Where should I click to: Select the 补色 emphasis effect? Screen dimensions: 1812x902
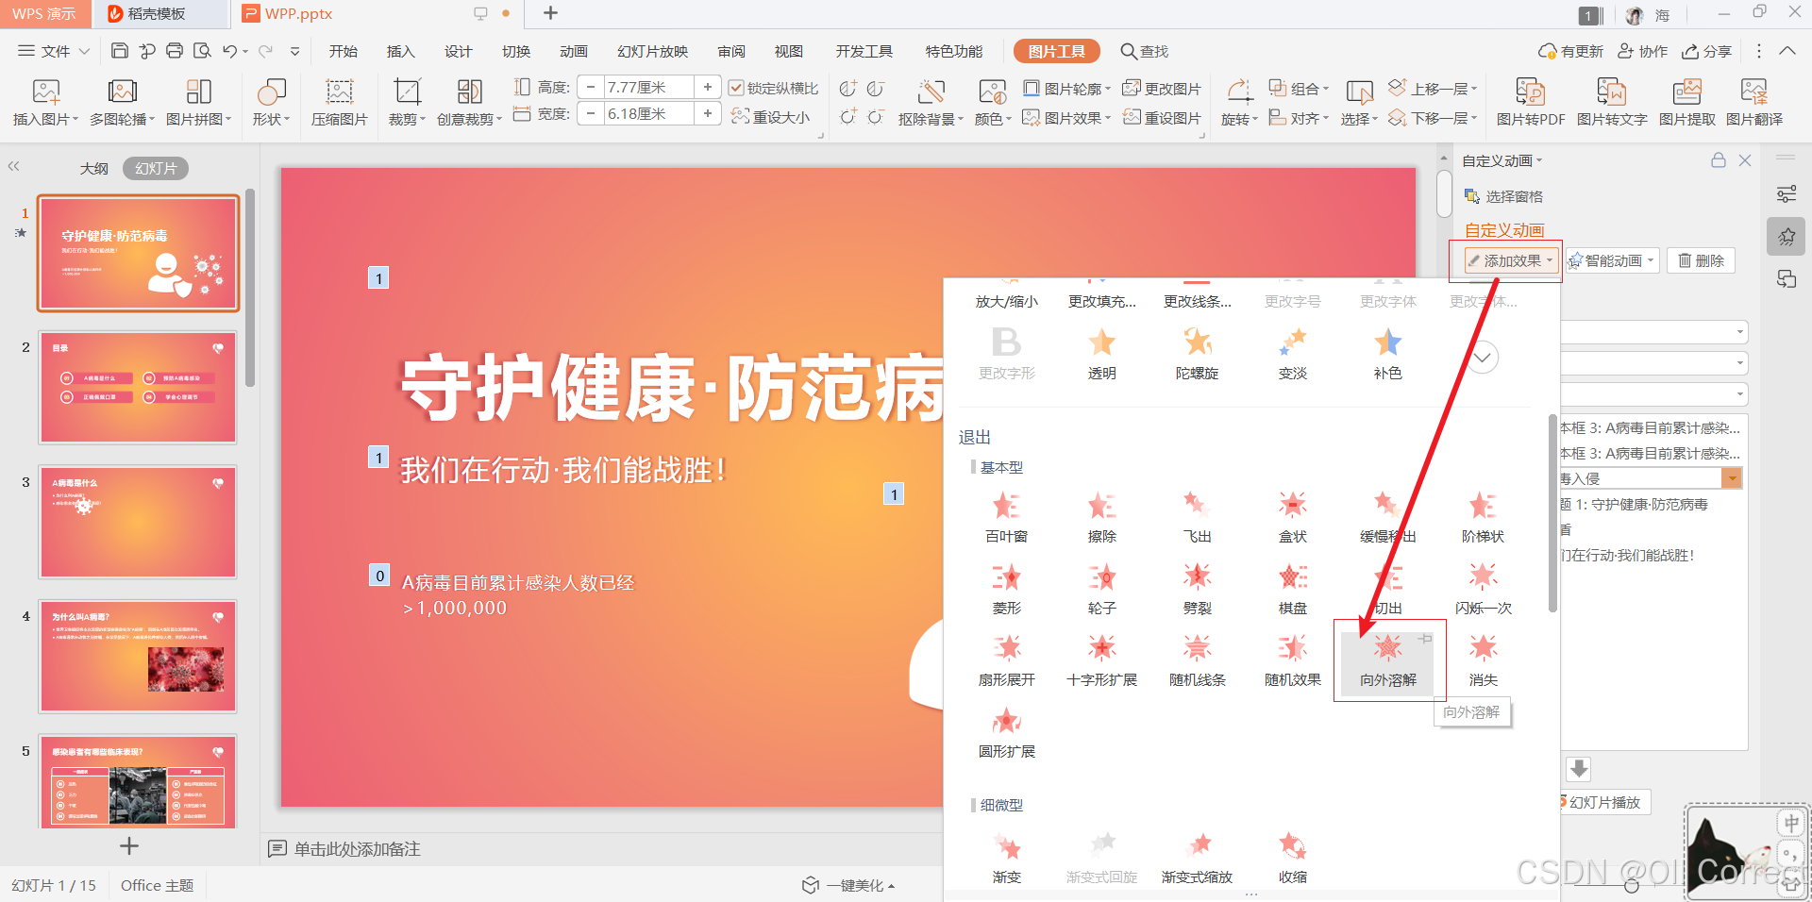[x=1387, y=354]
